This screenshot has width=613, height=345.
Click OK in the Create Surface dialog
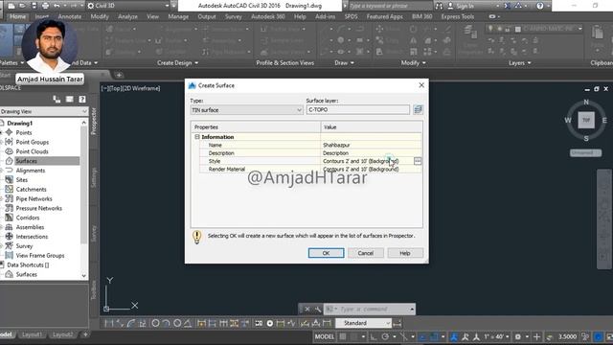point(326,253)
